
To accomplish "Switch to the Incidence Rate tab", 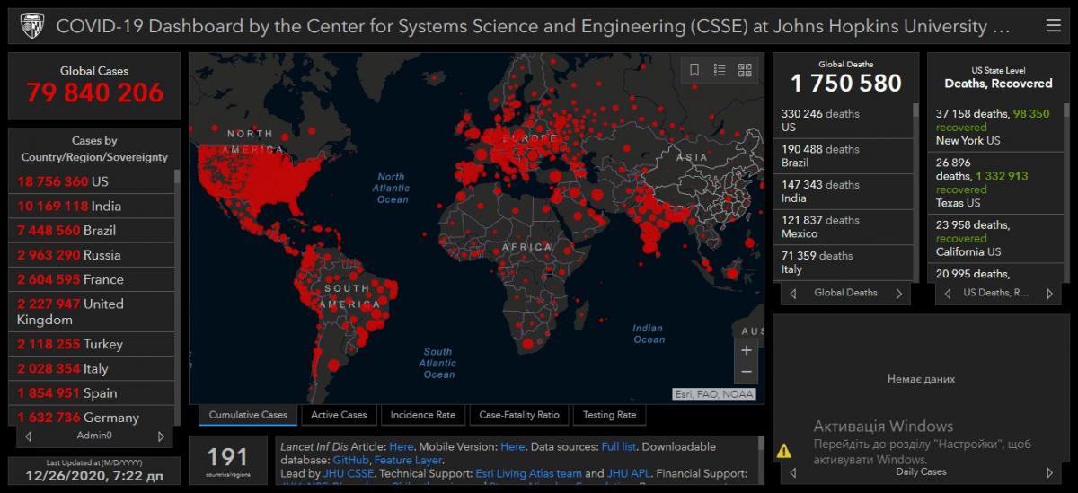I will [422, 415].
